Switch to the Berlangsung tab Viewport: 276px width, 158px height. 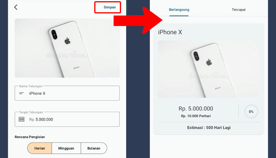179,10
